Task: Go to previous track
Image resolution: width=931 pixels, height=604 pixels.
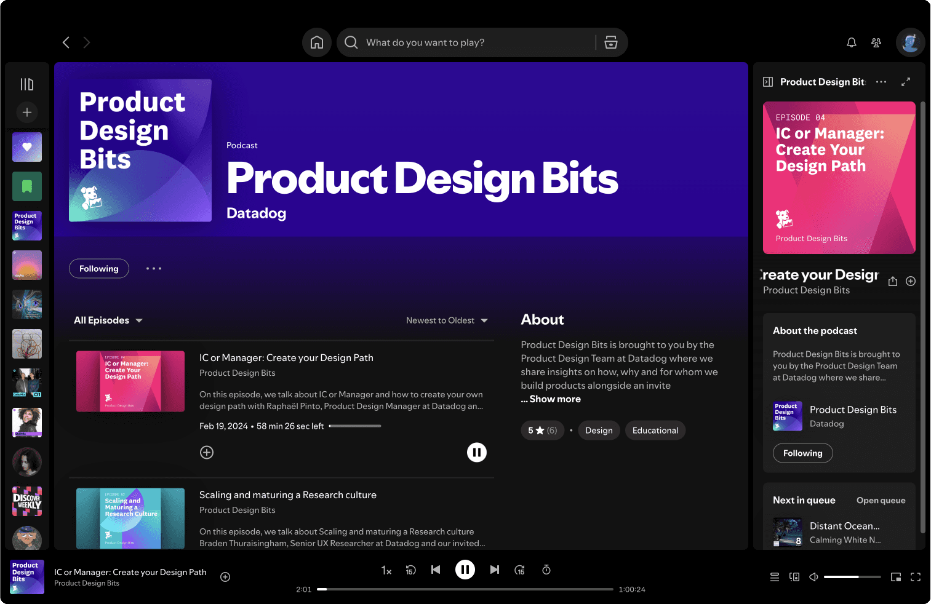Action: pos(436,570)
